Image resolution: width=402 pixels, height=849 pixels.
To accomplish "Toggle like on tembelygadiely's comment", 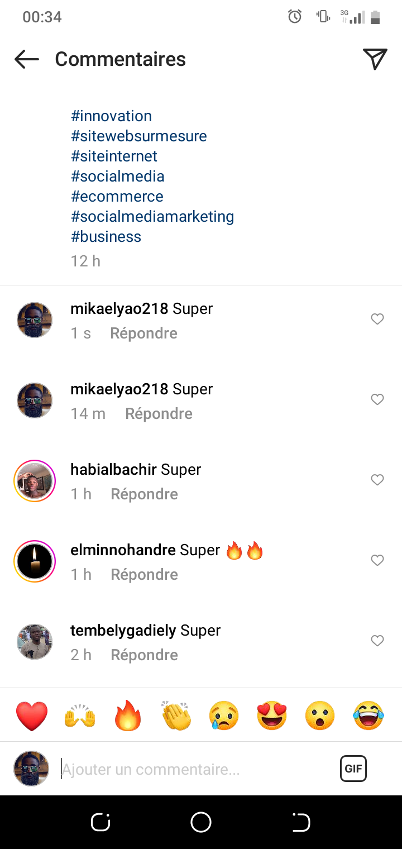I will pyautogui.click(x=377, y=641).
